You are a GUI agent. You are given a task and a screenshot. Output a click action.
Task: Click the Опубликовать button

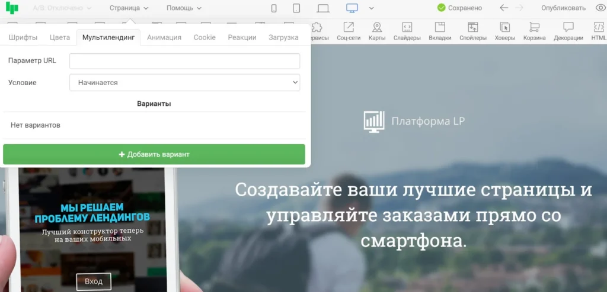coord(563,8)
